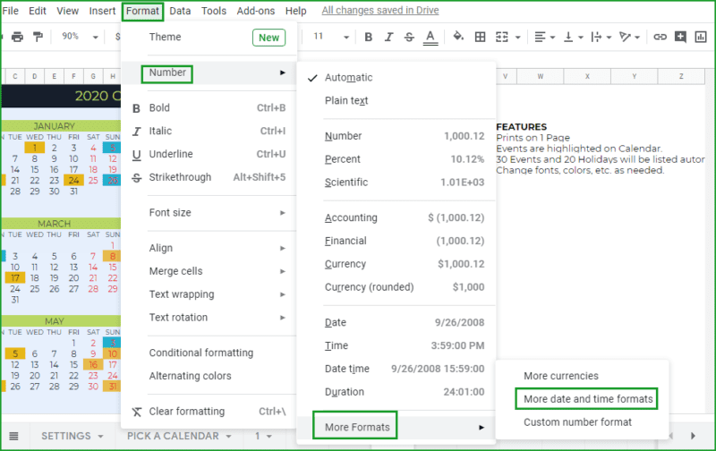Click the New badge next to Theme
Image resolution: width=716 pixels, height=451 pixels.
pyautogui.click(x=268, y=38)
